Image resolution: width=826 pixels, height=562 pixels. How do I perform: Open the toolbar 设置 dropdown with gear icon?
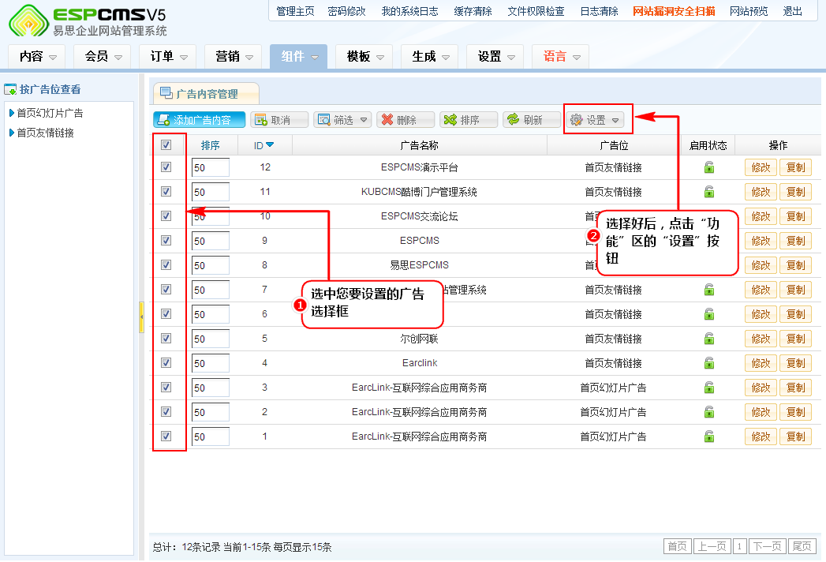(596, 120)
